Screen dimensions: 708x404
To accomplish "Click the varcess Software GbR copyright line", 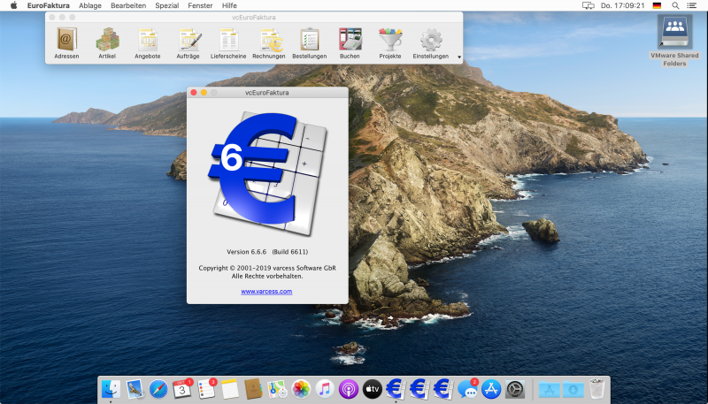I will coord(267,268).
